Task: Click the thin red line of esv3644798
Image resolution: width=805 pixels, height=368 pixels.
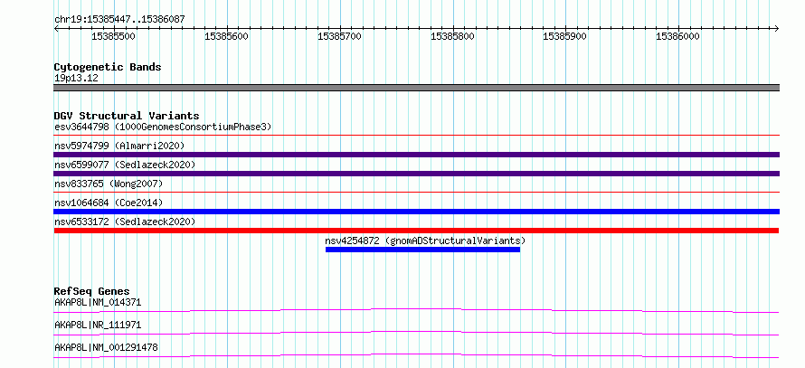Action: 416,136
